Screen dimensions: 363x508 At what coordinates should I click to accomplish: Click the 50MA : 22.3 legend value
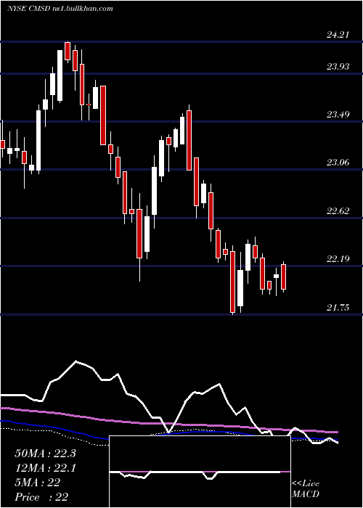click(x=45, y=454)
